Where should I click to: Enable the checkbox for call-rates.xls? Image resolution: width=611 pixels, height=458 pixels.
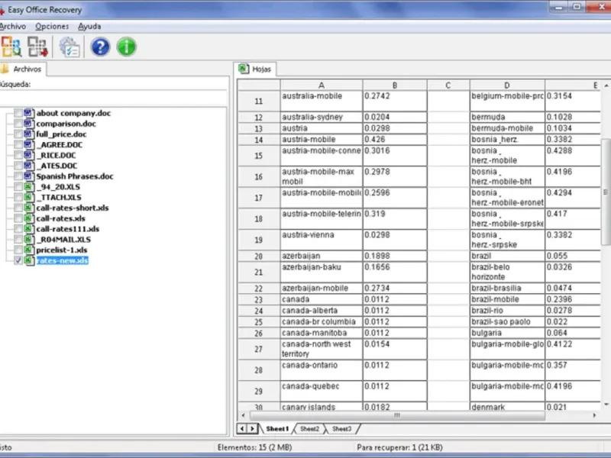pyautogui.click(x=18, y=218)
